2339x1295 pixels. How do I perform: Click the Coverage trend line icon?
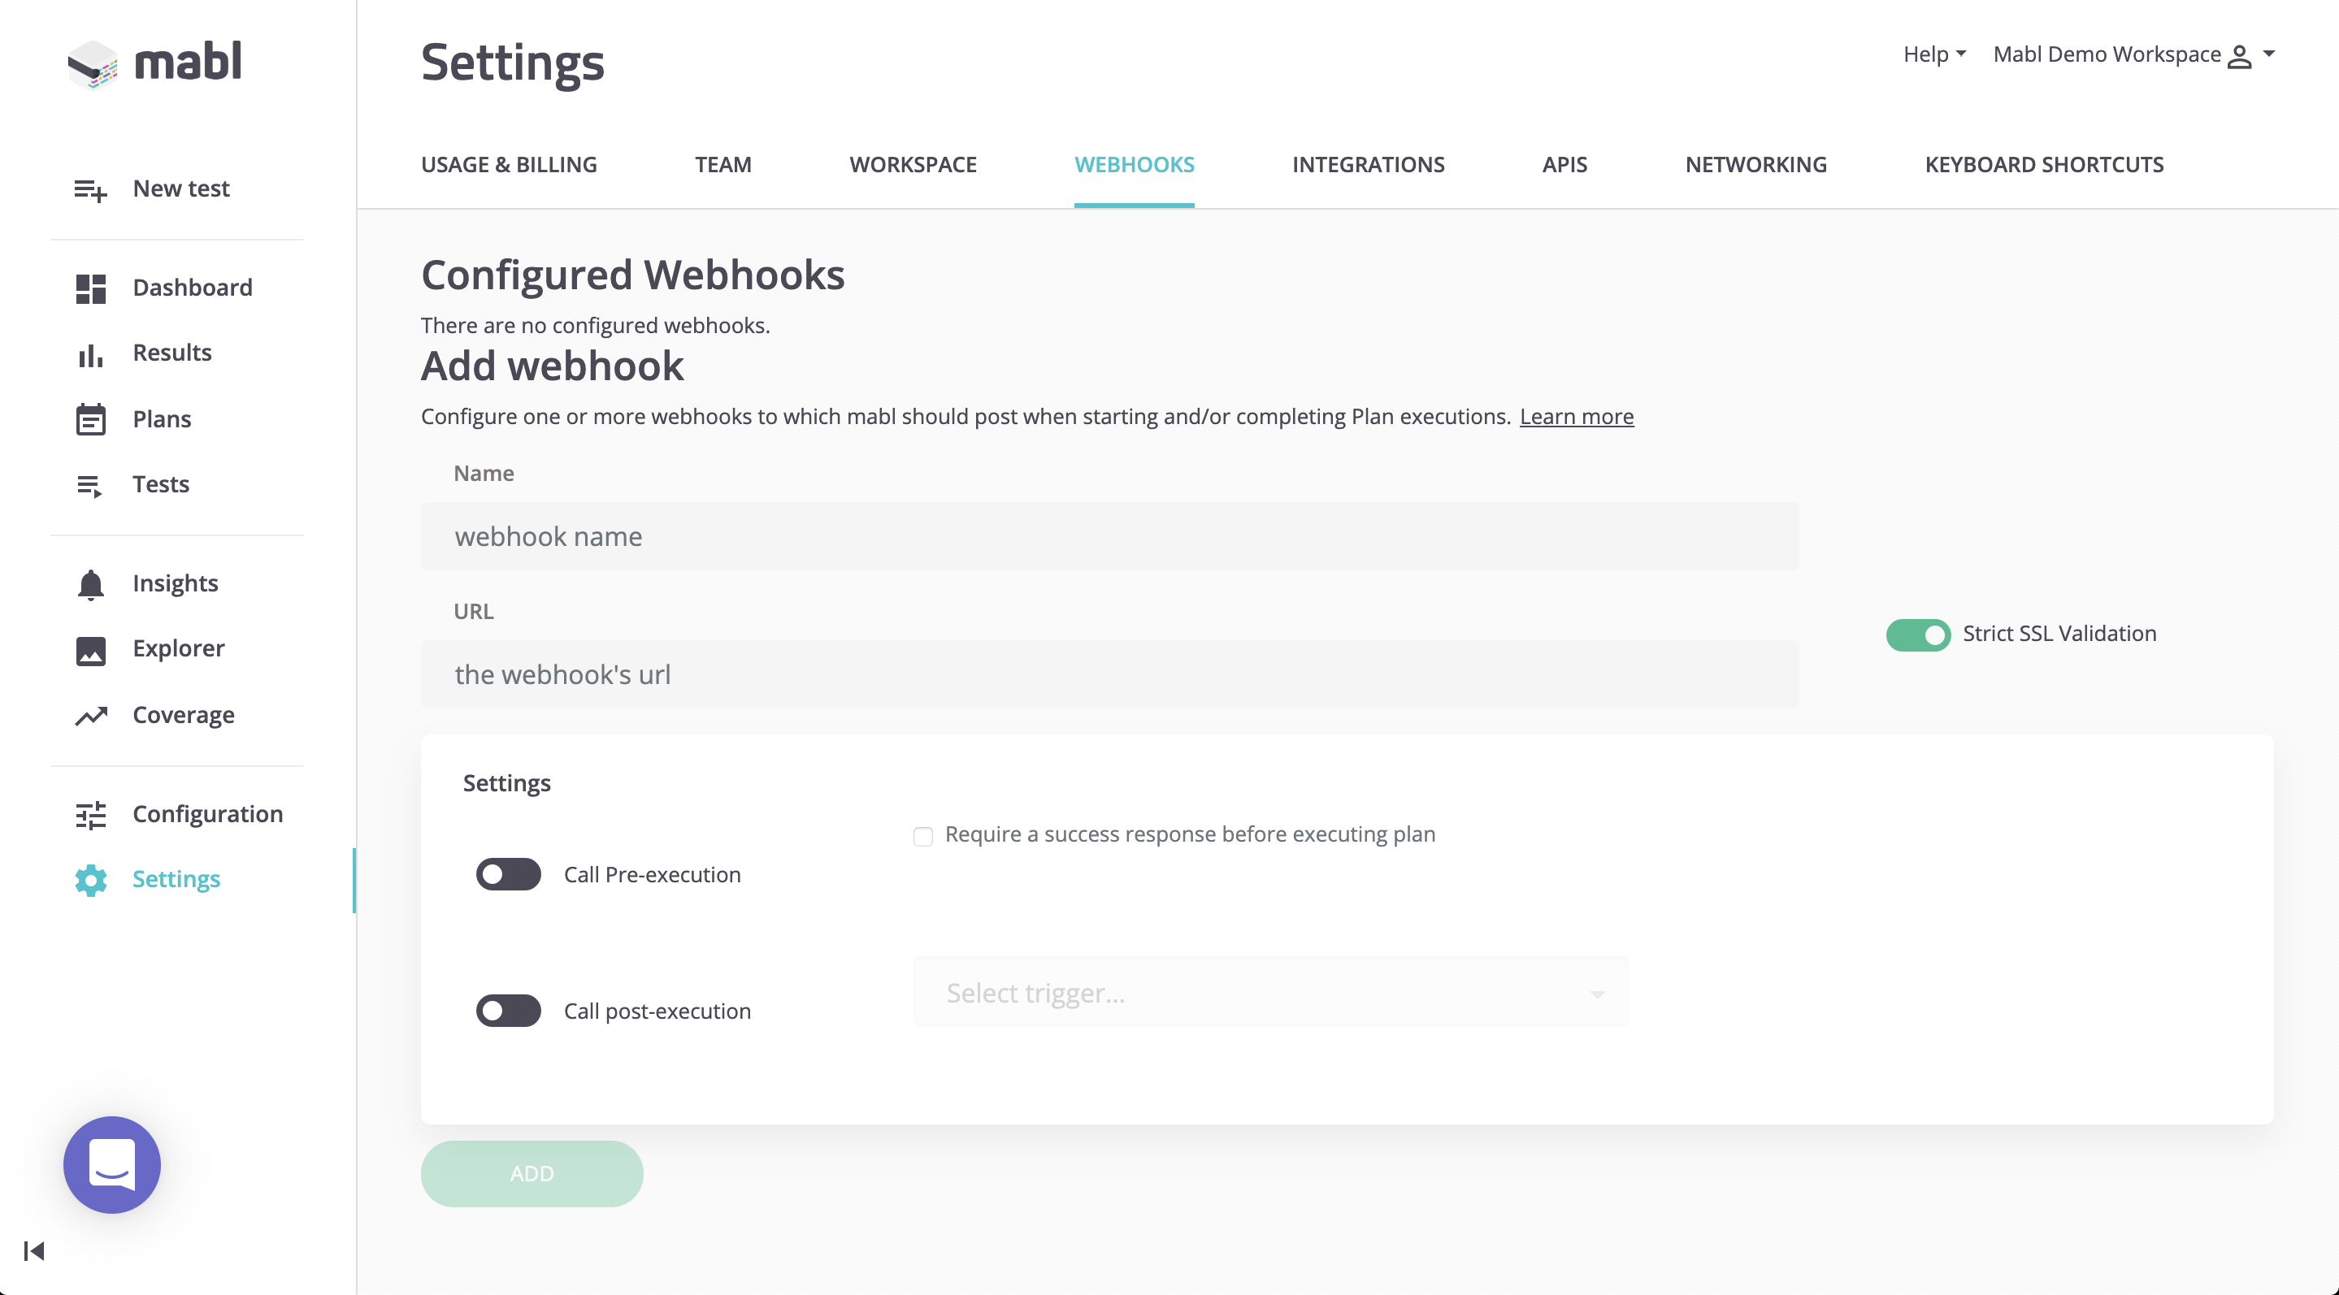click(x=90, y=716)
